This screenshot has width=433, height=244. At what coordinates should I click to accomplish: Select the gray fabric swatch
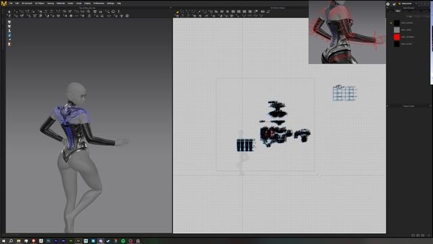(x=397, y=30)
